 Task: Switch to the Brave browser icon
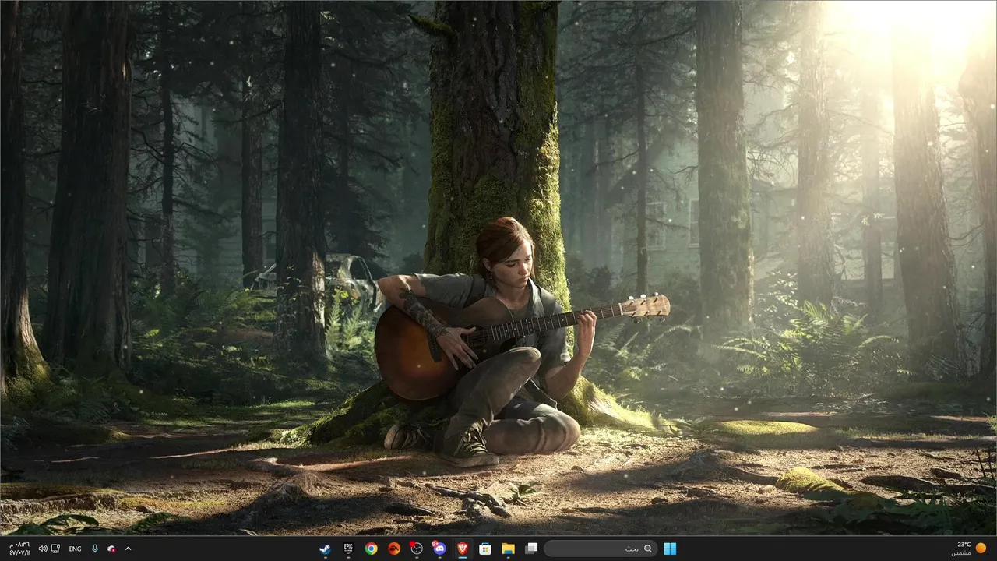tap(463, 549)
